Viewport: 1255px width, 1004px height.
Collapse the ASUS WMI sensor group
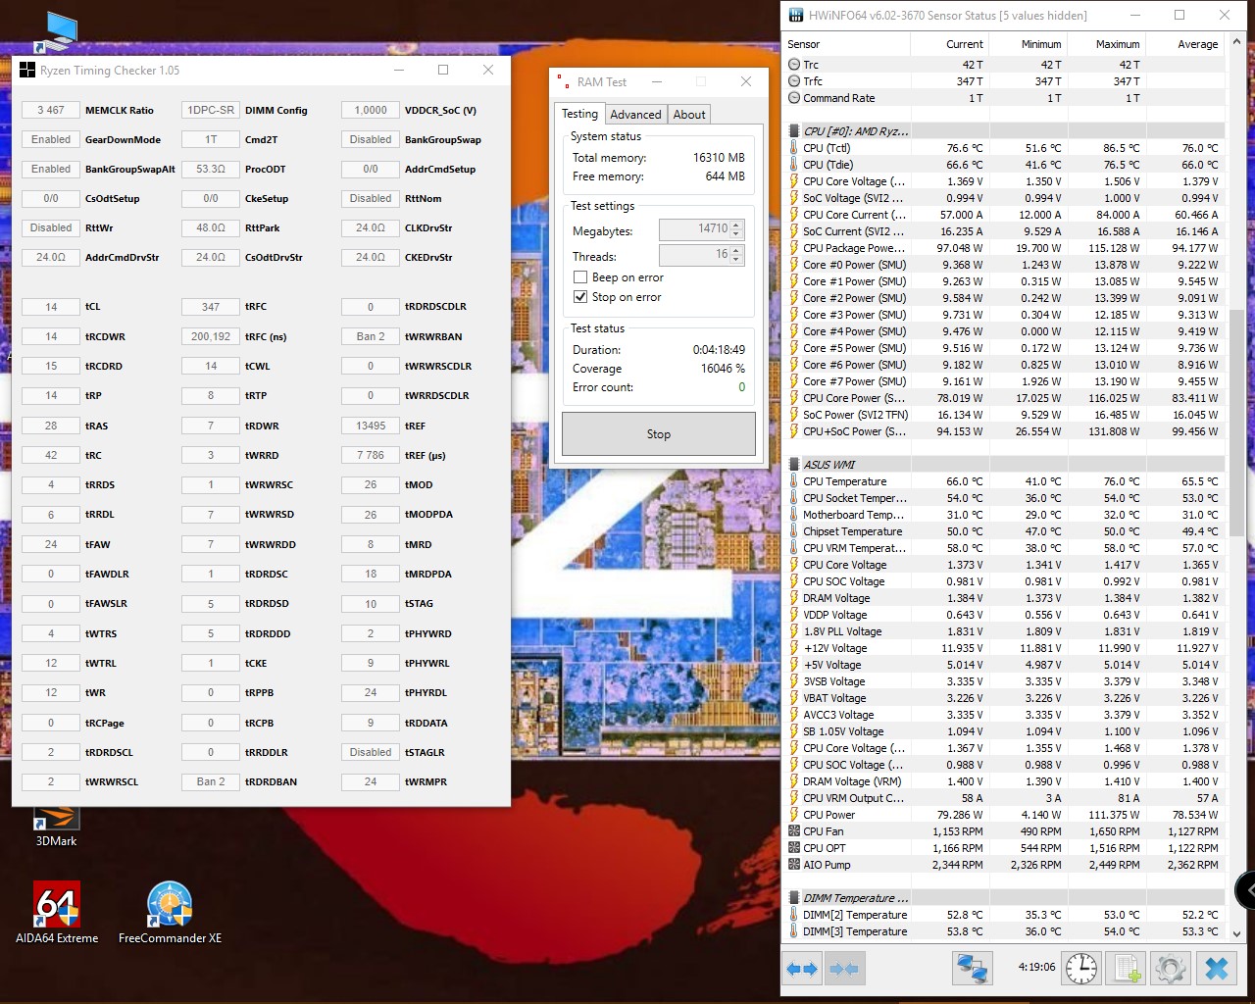click(828, 465)
